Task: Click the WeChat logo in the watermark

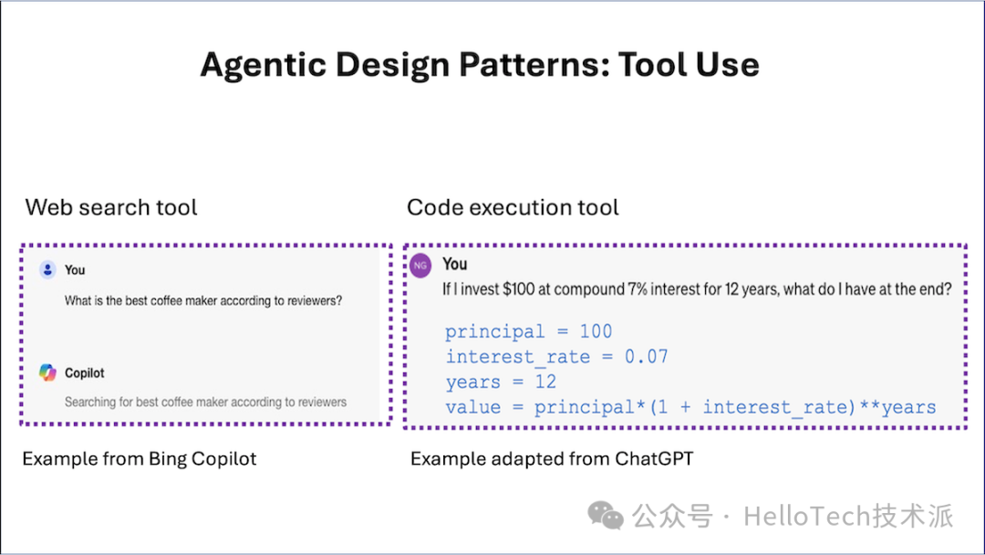Action: point(606,516)
